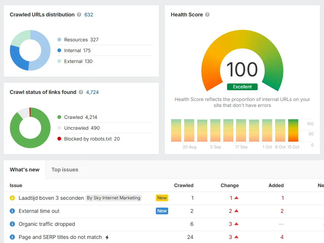Select the What's new tab
Image resolution: width=324 pixels, height=243 pixels.
[x=25, y=170]
